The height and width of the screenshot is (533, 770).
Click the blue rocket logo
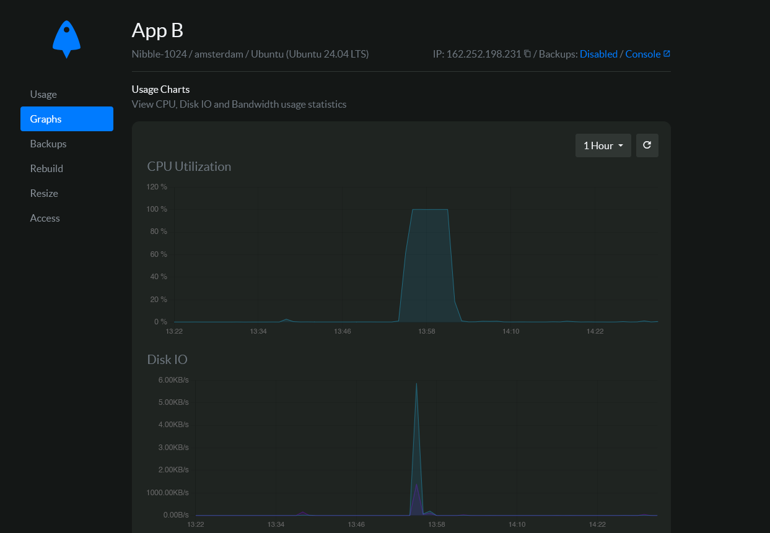(66, 40)
